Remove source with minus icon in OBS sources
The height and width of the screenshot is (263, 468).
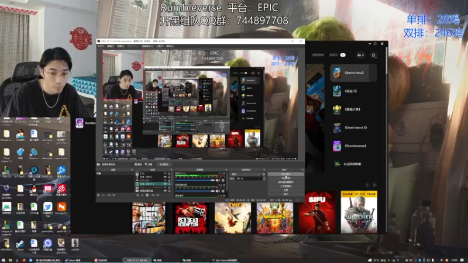click(x=142, y=195)
